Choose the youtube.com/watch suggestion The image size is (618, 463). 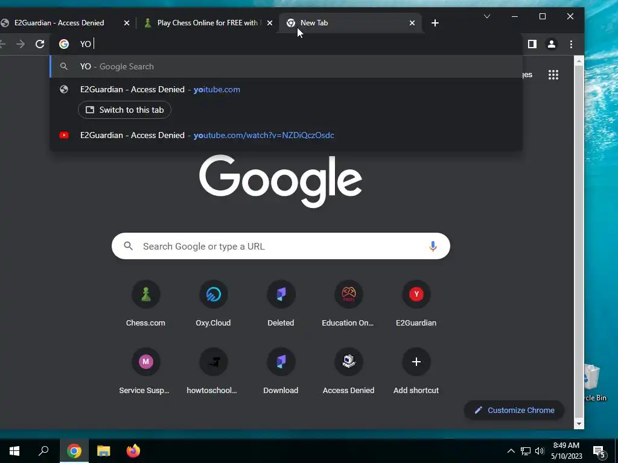click(x=286, y=135)
